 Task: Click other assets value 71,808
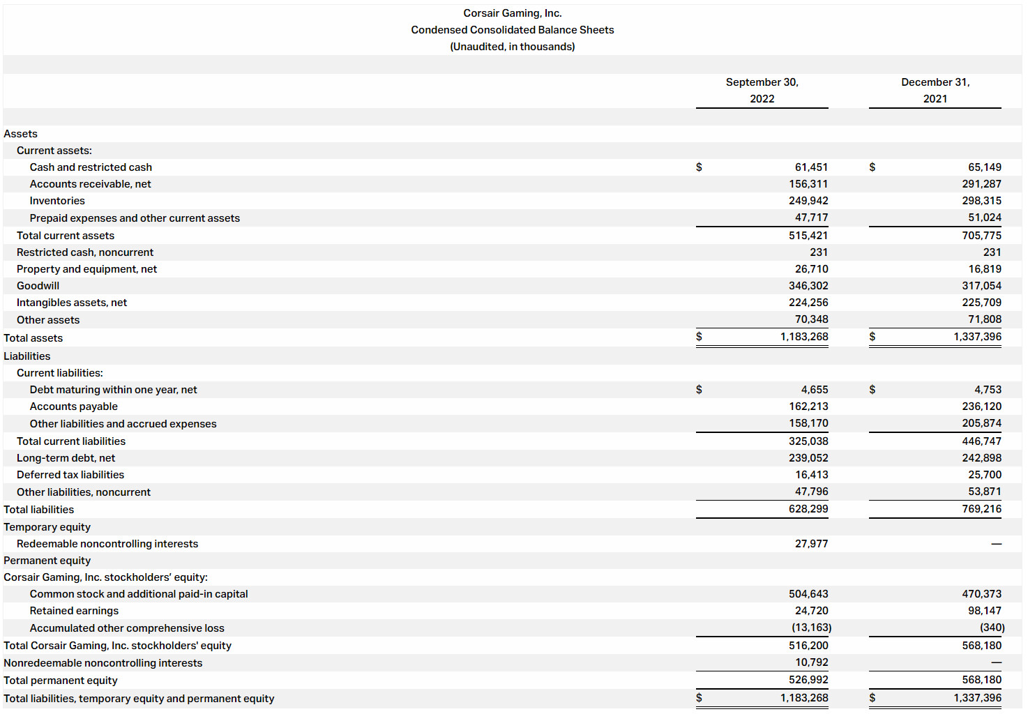tap(985, 319)
